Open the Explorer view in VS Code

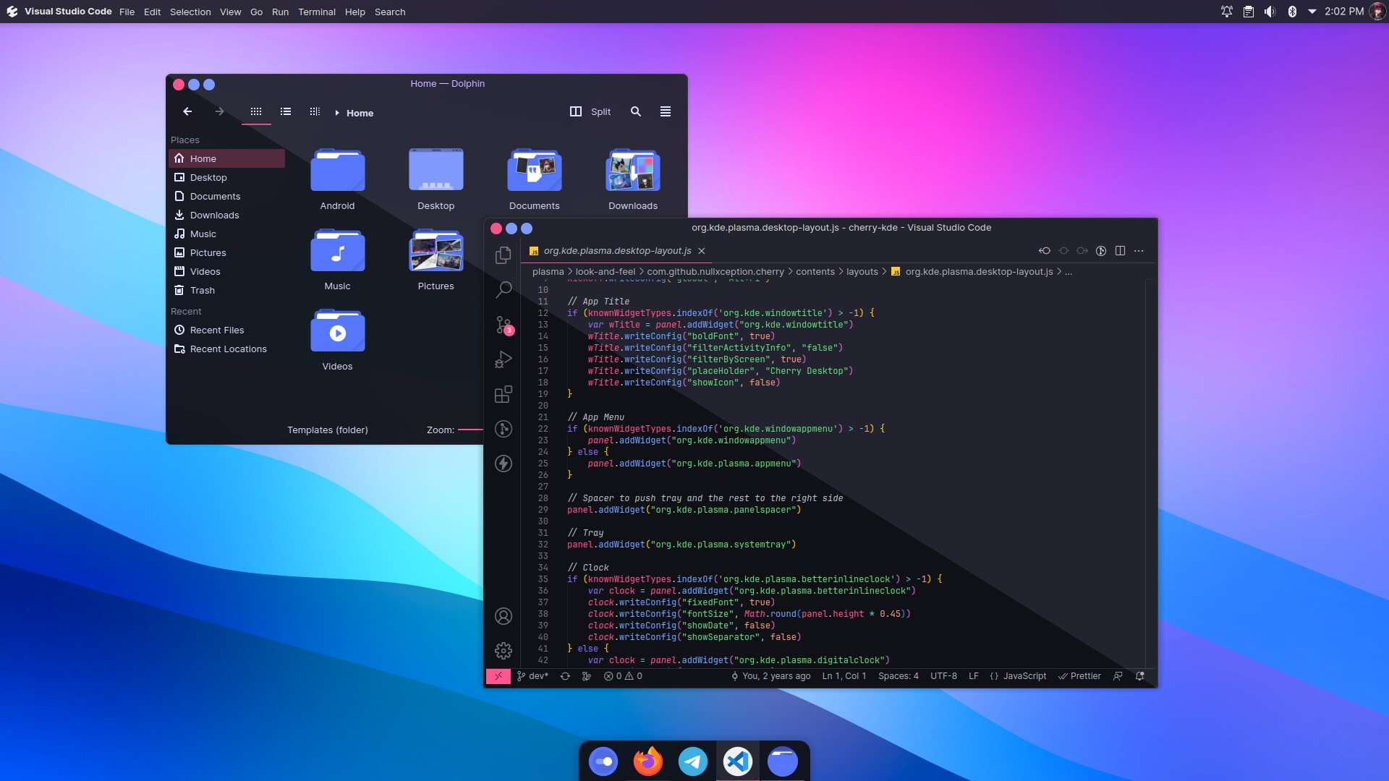(504, 255)
